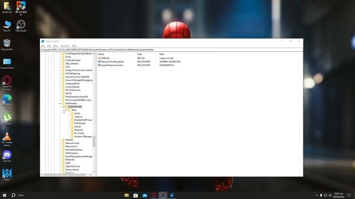This screenshot has width=355, height=199.
Task: Open Opera GX Browser desktop icon
Action: [7, 83]
